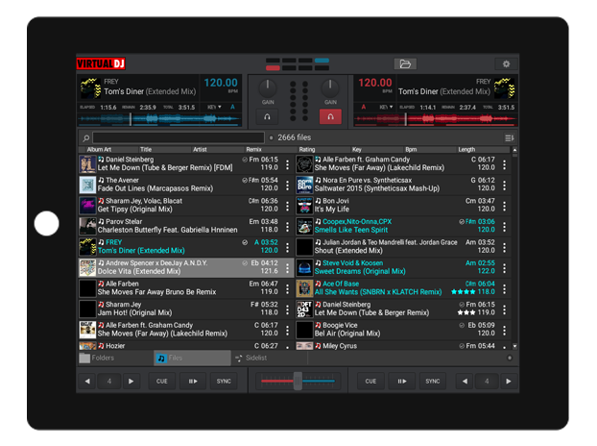Image resolution: width=597 pixels, height=446 pixels.
Task: Sort by Artist column header
Action: (x=200, y=149)
